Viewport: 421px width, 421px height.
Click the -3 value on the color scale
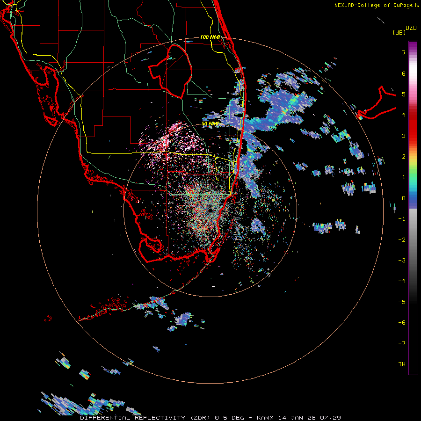(x=402, y=260)
